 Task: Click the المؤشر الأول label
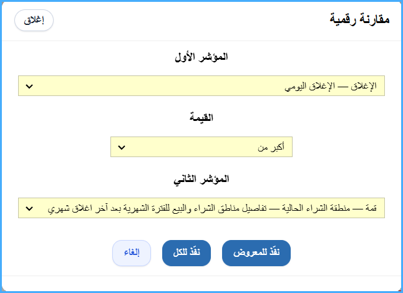(201, 57)
